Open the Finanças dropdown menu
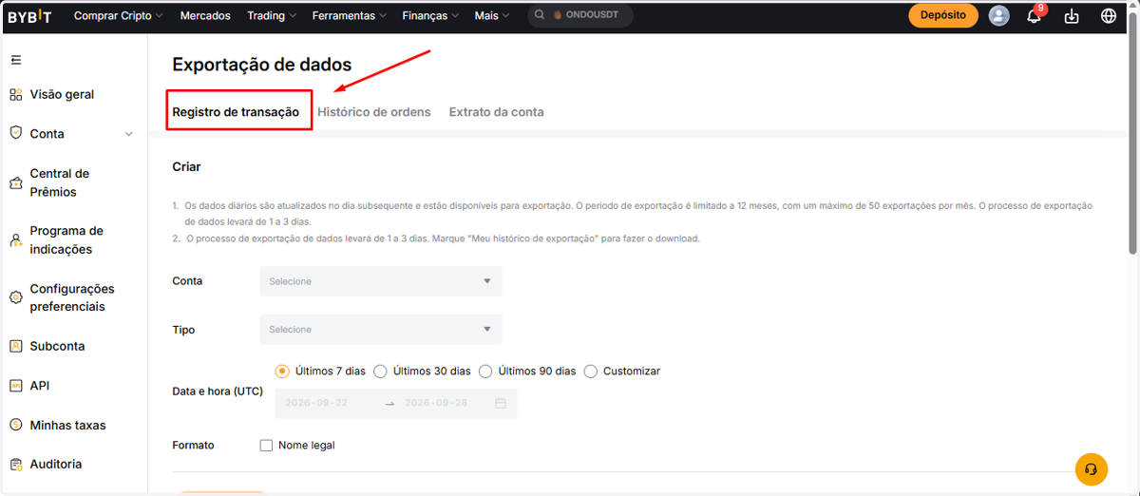 click(x=430, y=16)
